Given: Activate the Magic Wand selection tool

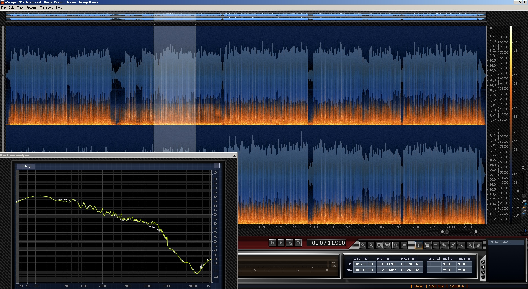Looking at the screenshot, I should [x=461, y=245].
